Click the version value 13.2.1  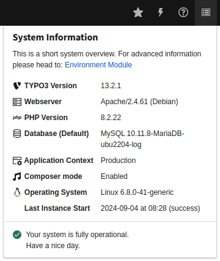111,86
